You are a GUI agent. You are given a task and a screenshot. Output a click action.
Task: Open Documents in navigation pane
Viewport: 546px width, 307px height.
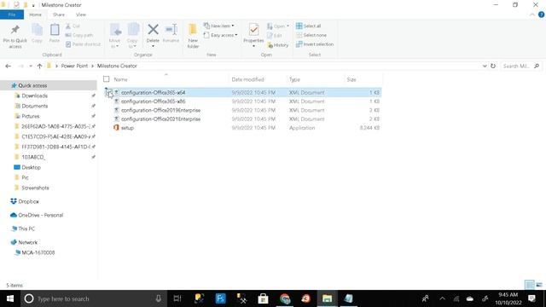(x=34, y=106)
